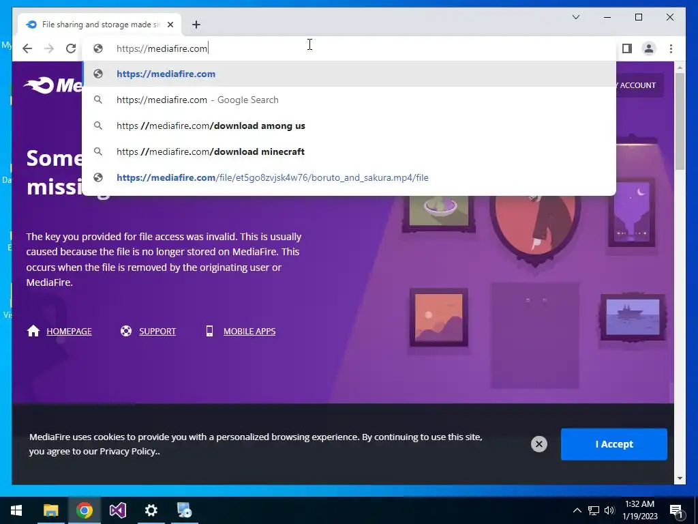
Task: Pick the download minecraft suggestion
Action: (x=350, y=151)
